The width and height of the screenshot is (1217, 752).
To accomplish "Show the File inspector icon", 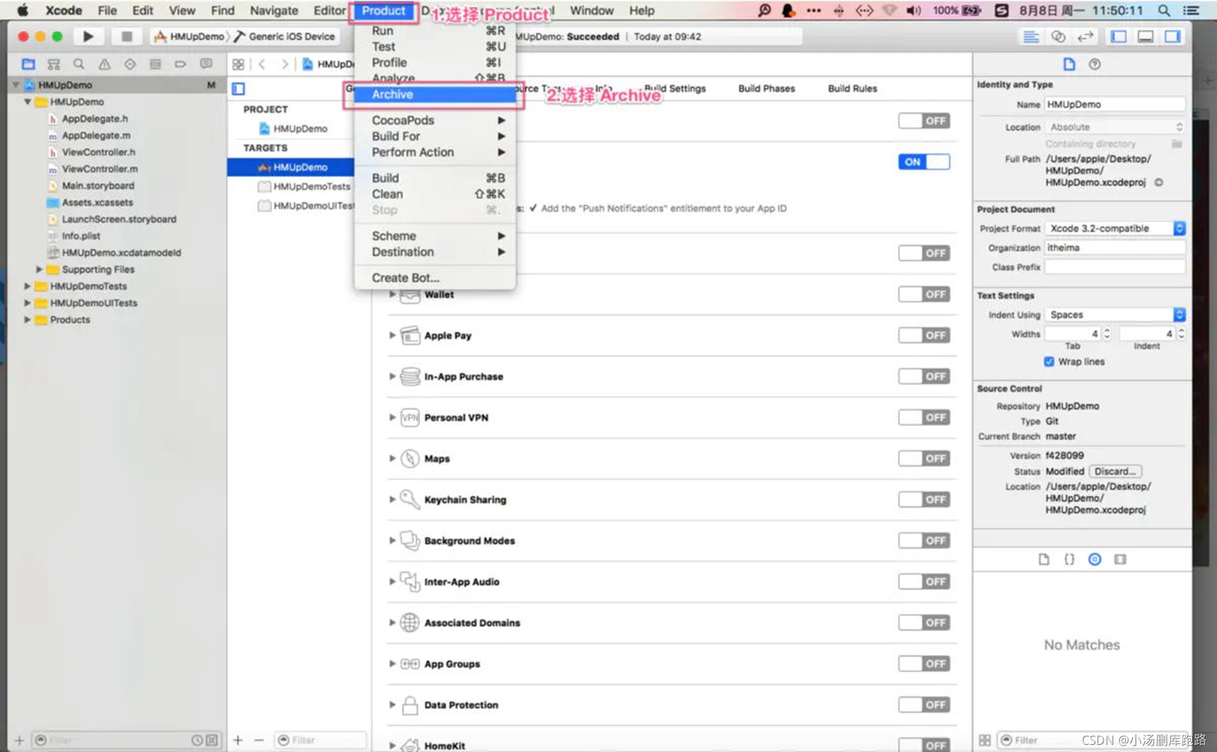I will coord(1069,64).
